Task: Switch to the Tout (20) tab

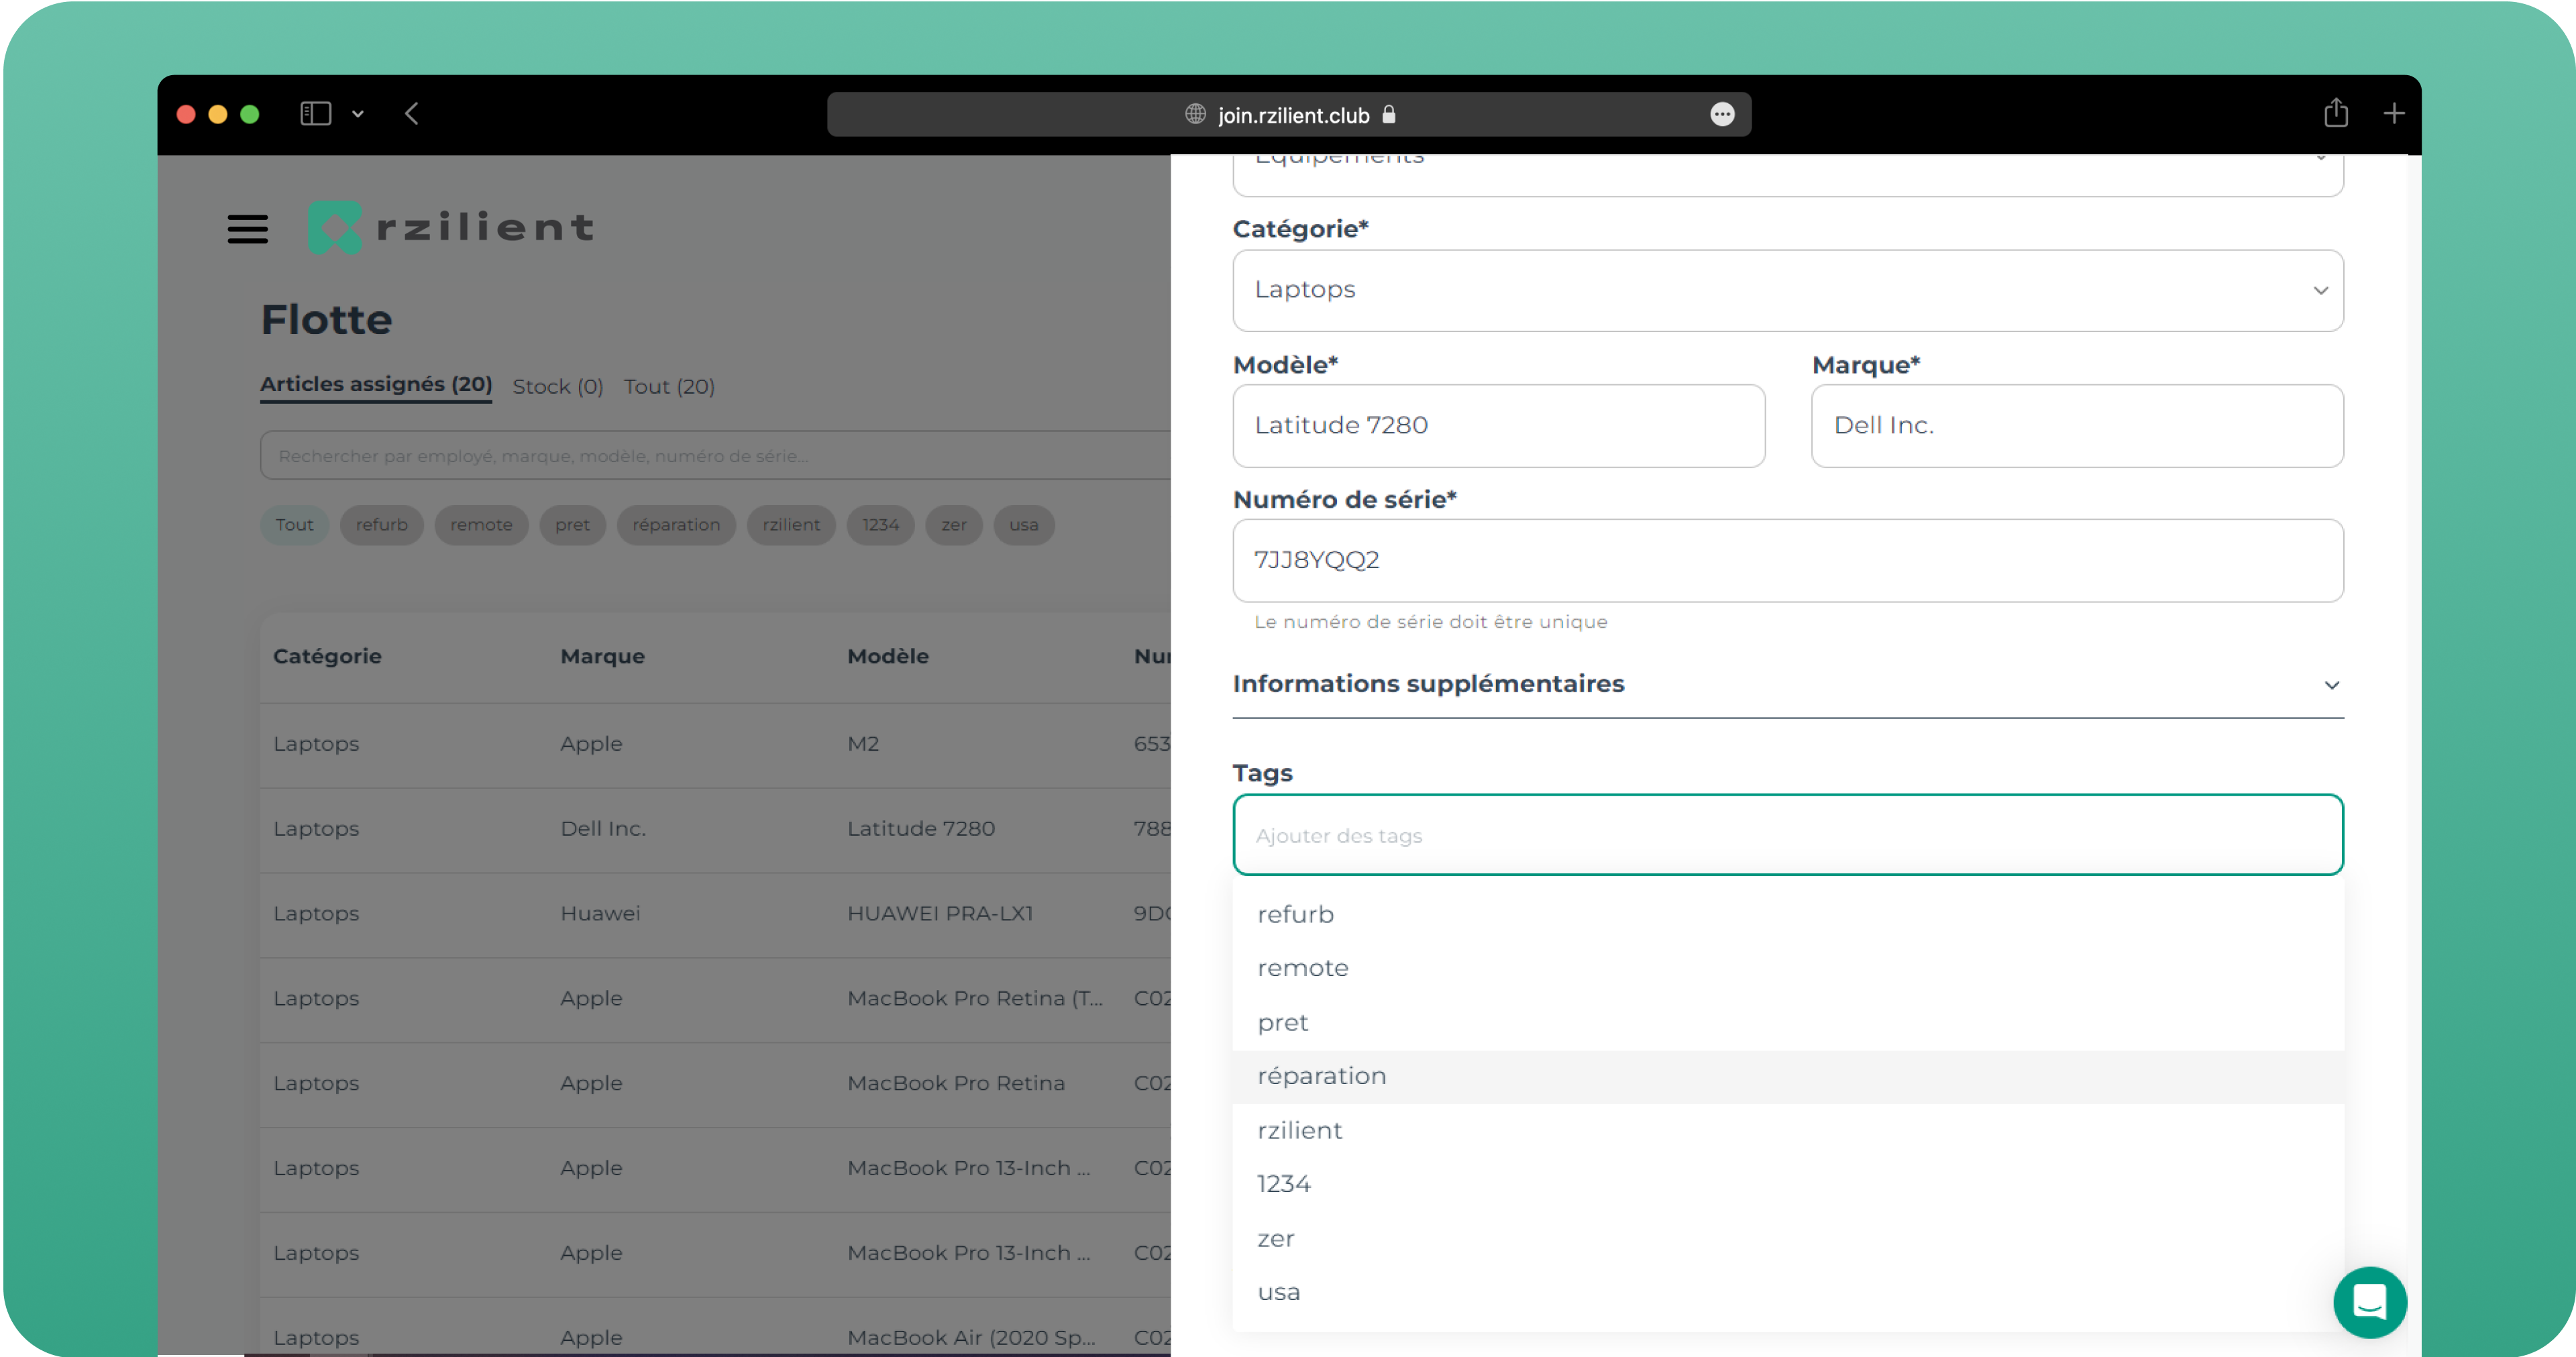Action: pos(669,387)
